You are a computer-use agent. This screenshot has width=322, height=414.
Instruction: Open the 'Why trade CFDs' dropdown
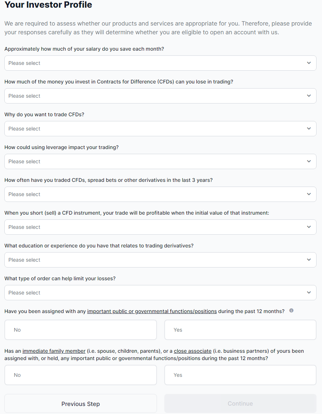click(160, 129)
